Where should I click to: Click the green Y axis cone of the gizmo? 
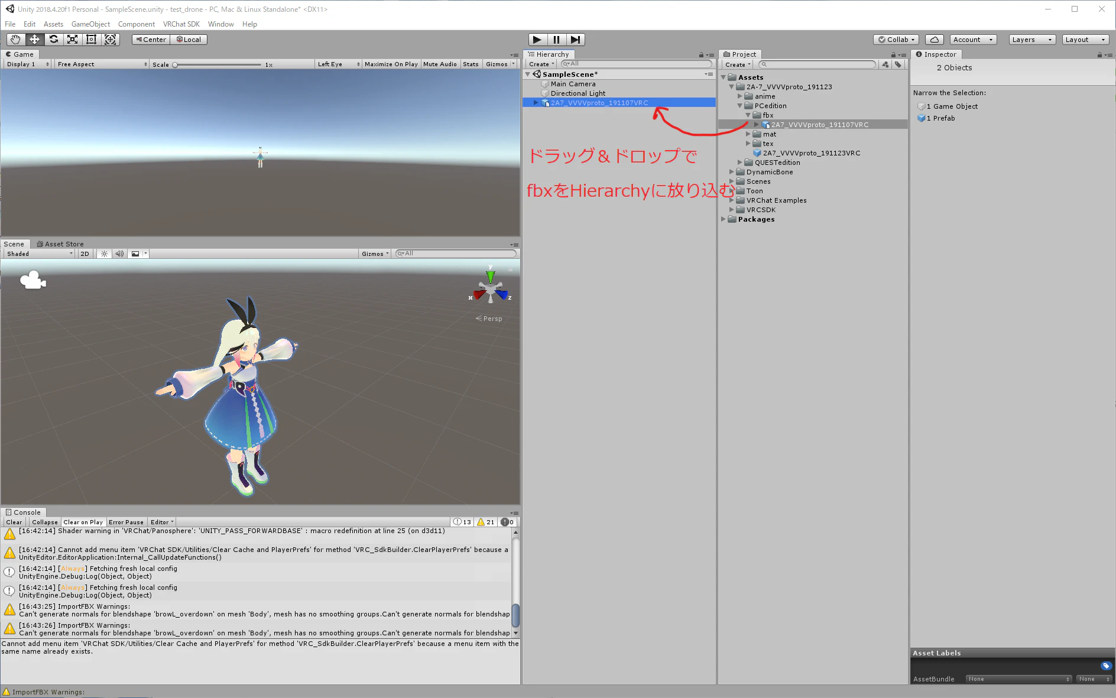pyautogui.click(x=490, y=275)
